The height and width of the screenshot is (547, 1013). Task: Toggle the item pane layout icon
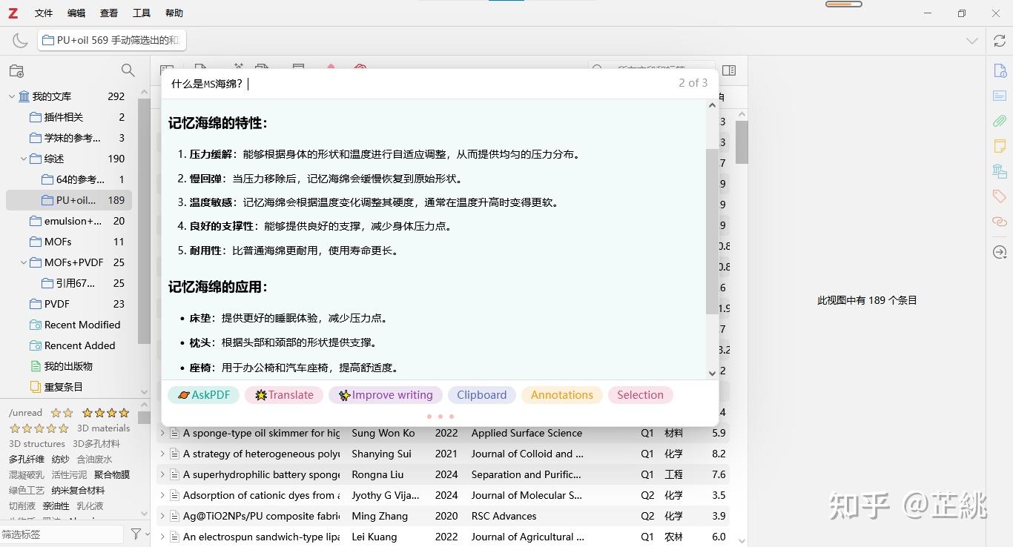coord(729,70)
